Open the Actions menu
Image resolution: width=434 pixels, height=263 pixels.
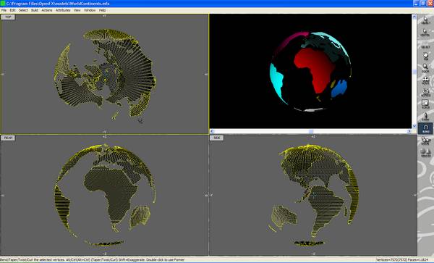coord(47,10)
